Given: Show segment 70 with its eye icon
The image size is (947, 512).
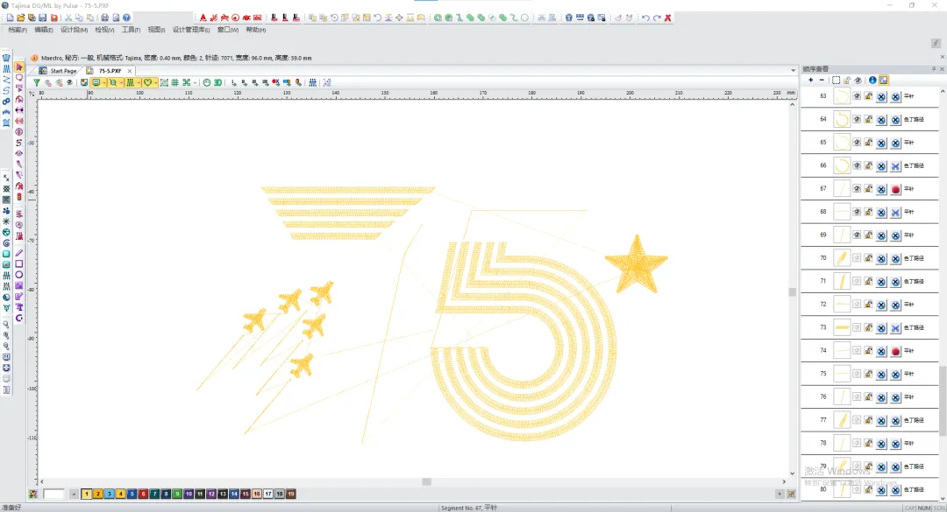Looking at the screenshot, I should point(857,258).
